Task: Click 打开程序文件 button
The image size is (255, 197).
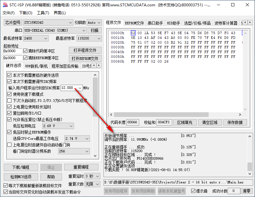Action: [85, 50]
